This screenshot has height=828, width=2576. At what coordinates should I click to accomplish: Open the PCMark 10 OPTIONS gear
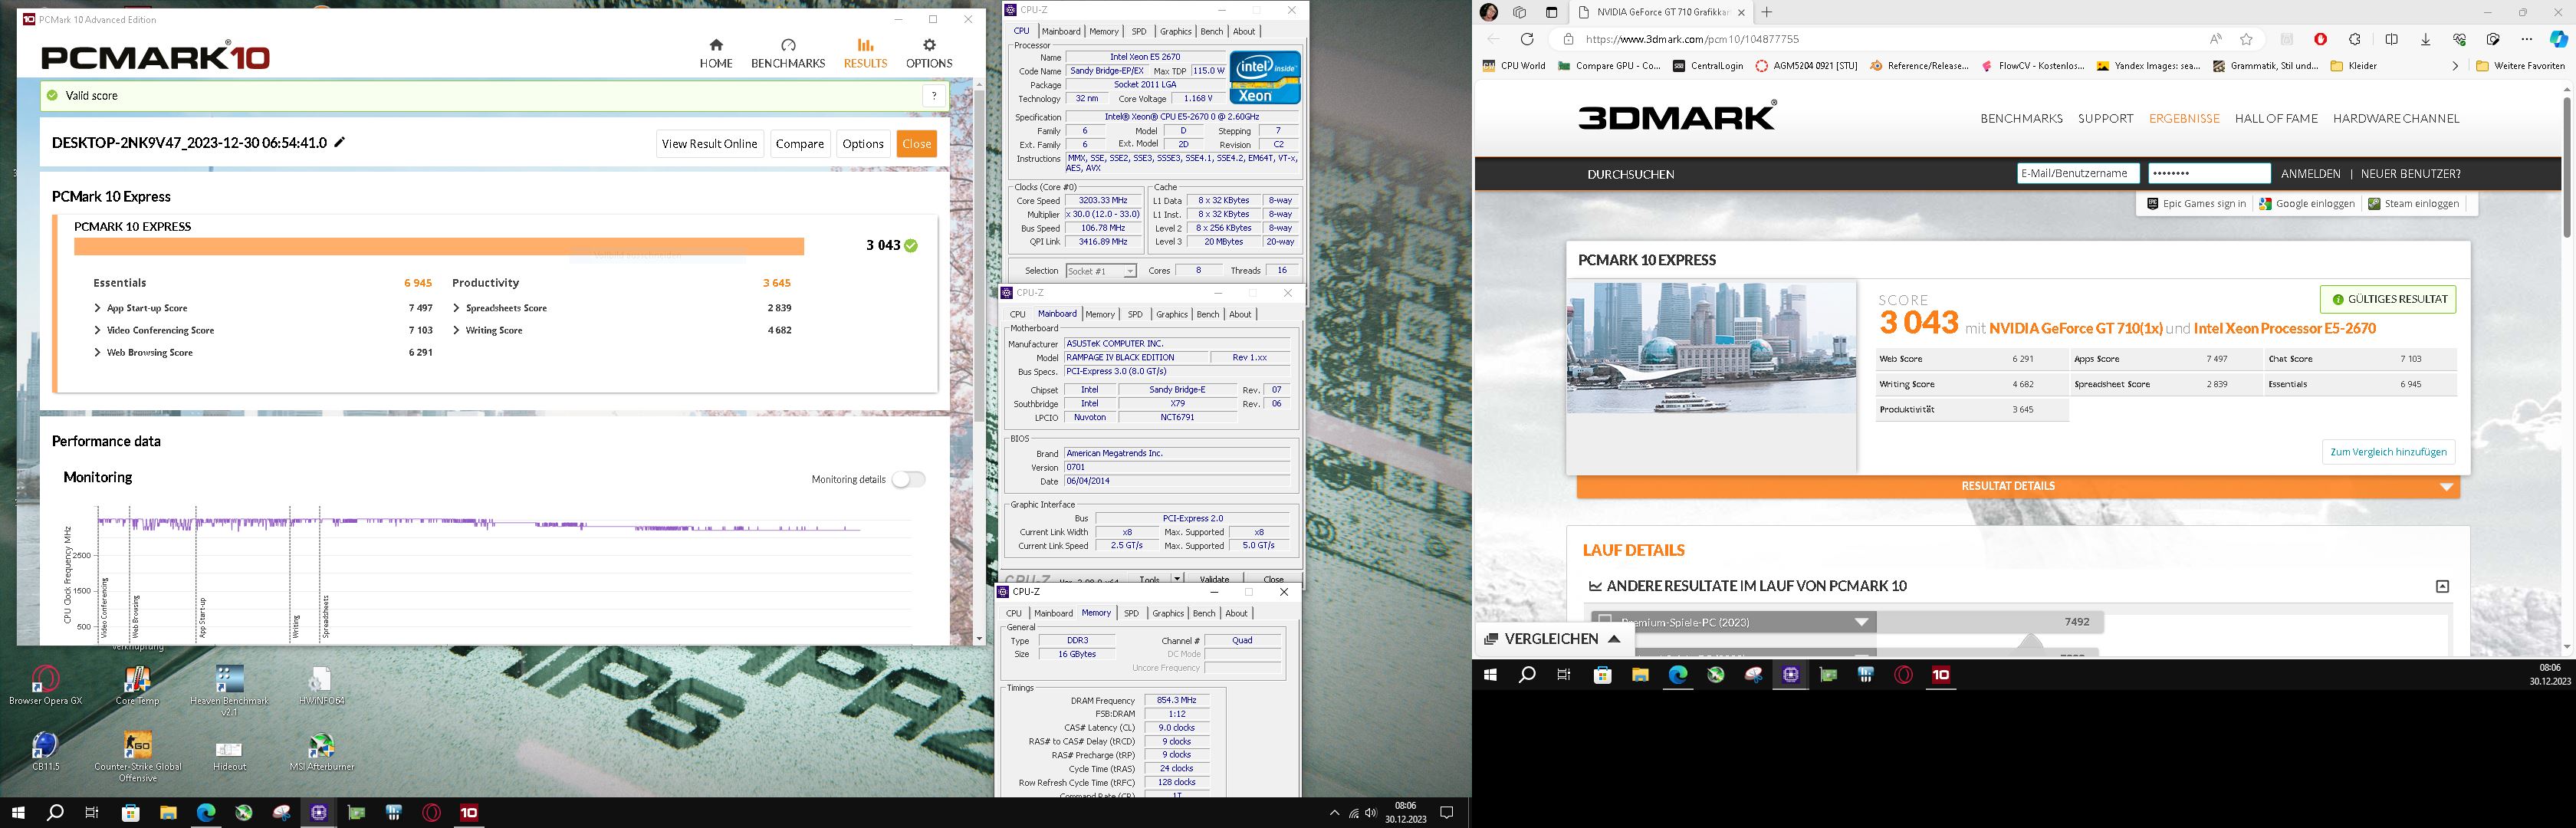(929, 54)
